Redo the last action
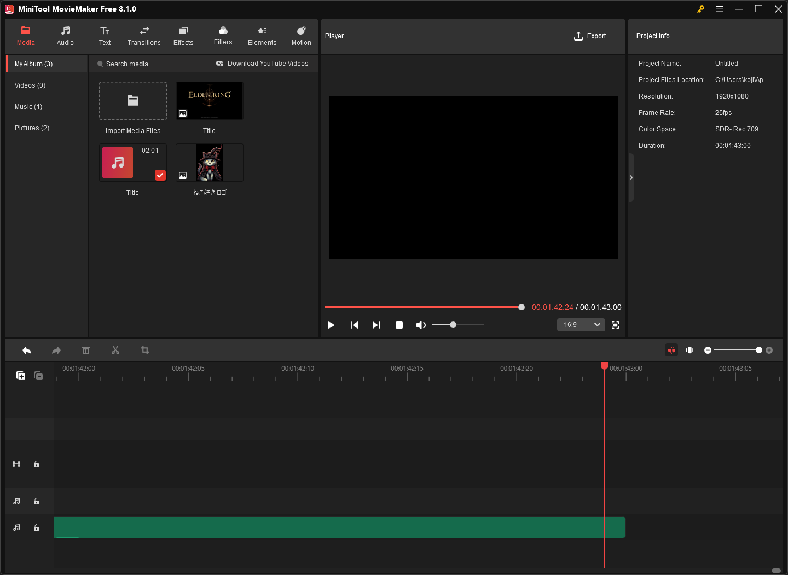Viewport: 788px width, 575px height. point(56,350)
